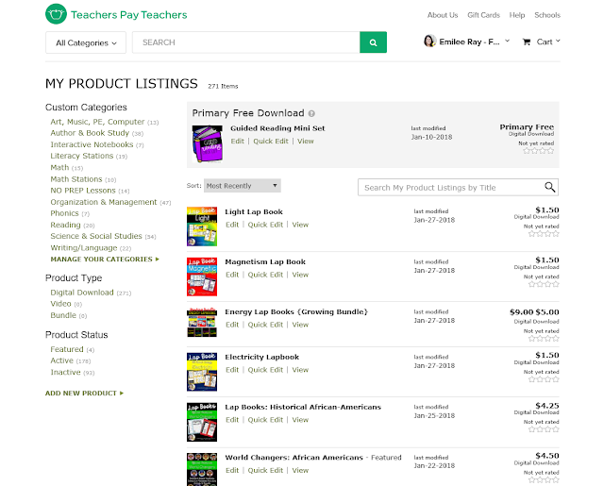Click the shopping cart icon
This screenshot has width=604, height=486.
point(527,42)
